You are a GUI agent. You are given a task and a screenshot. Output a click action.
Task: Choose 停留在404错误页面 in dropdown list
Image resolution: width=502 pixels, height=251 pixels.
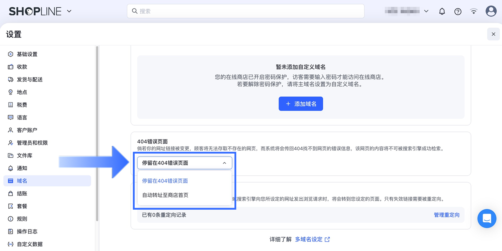click(x=165, y=181)
